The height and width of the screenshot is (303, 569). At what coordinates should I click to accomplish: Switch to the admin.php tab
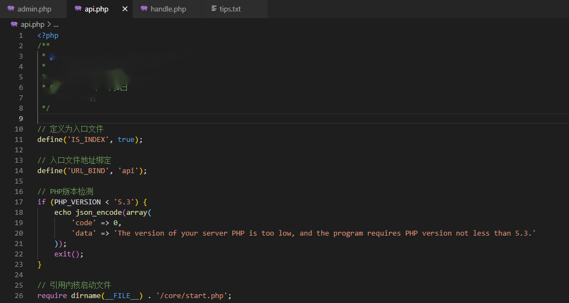[x=34, y=9]
